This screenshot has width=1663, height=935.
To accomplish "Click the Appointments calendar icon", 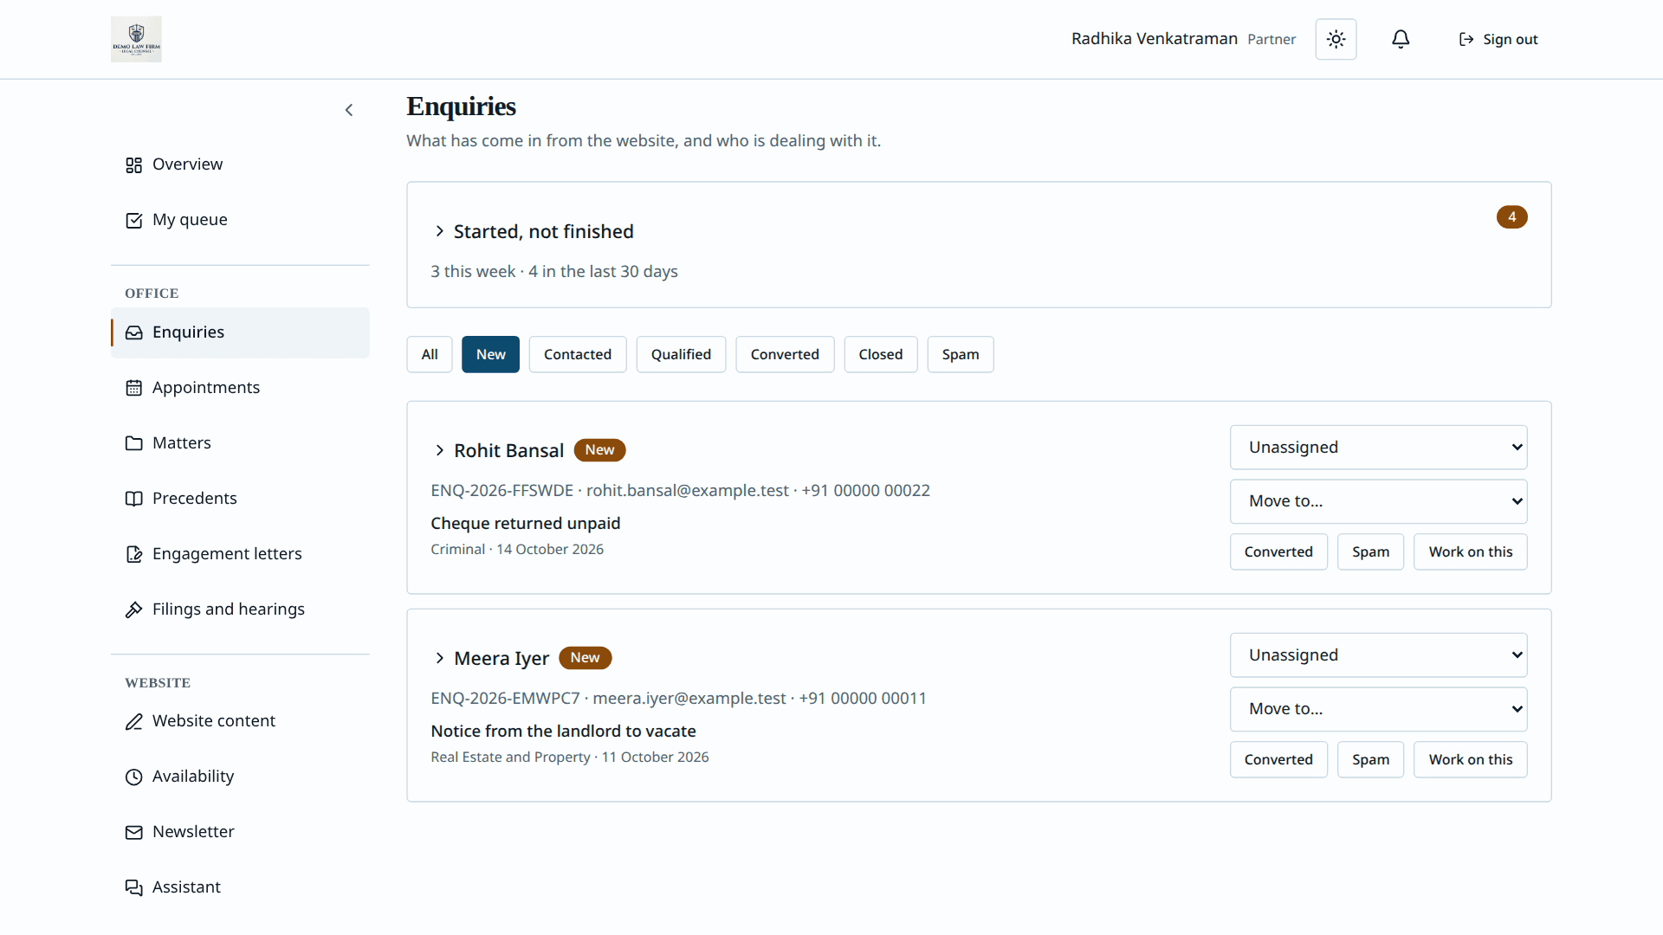I will (x=133, y=388).
